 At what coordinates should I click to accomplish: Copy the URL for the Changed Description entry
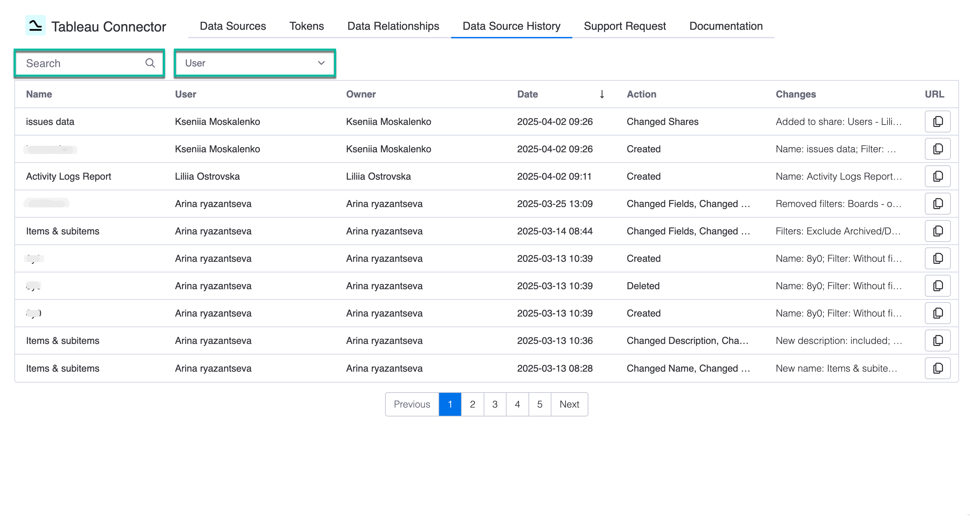pos(937,340)
